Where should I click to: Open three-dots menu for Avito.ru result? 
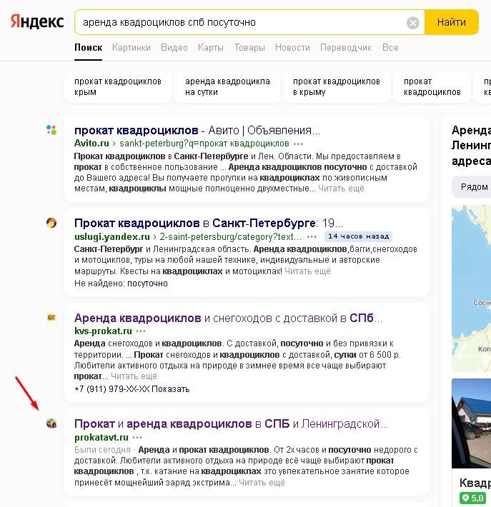coord(298,144)
